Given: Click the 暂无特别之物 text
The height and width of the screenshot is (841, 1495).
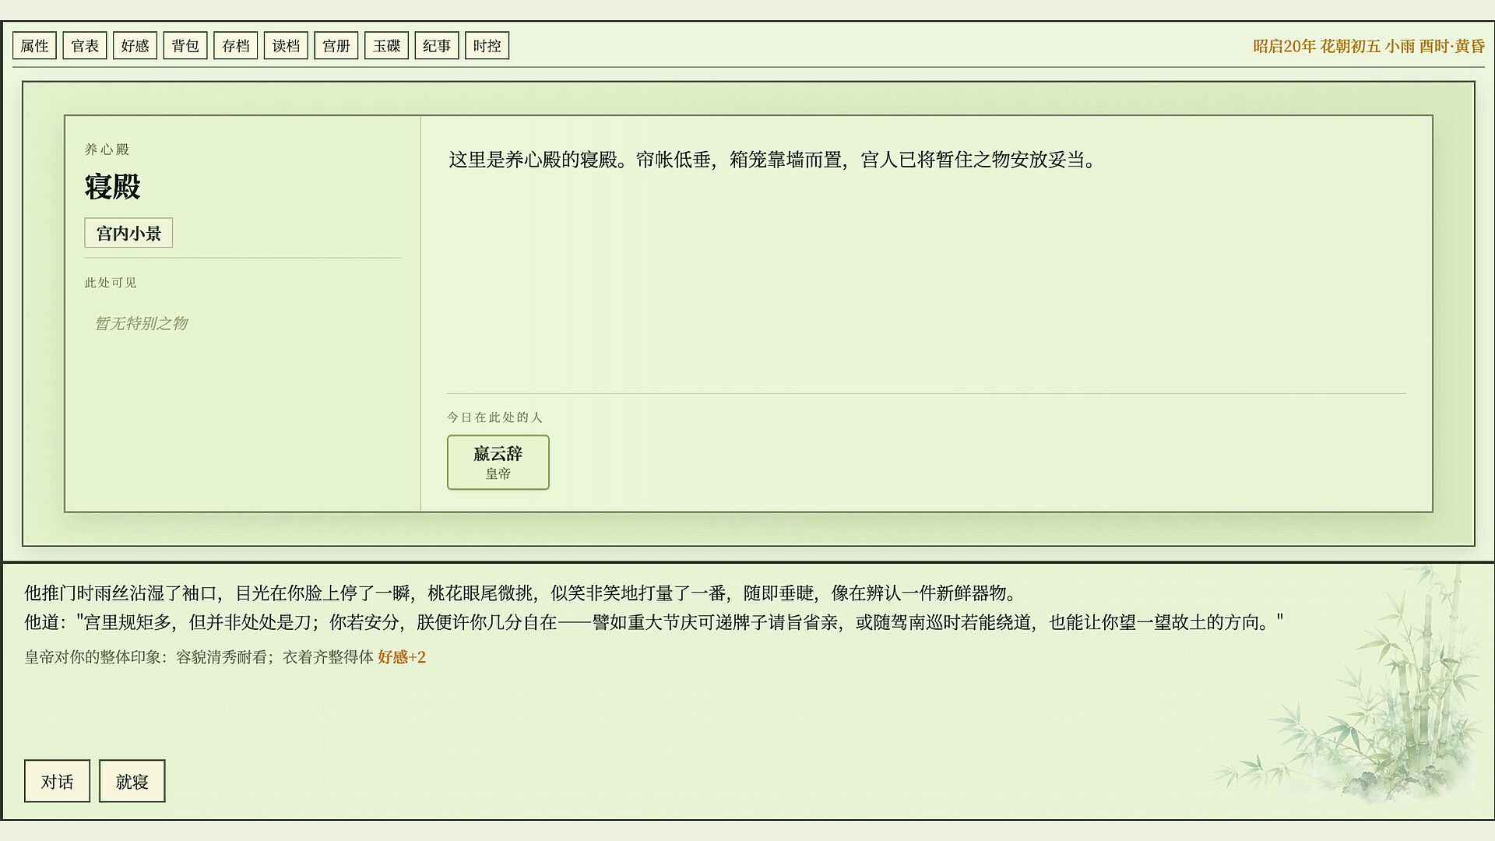Looking at the screenshot, I should (141, 323).
